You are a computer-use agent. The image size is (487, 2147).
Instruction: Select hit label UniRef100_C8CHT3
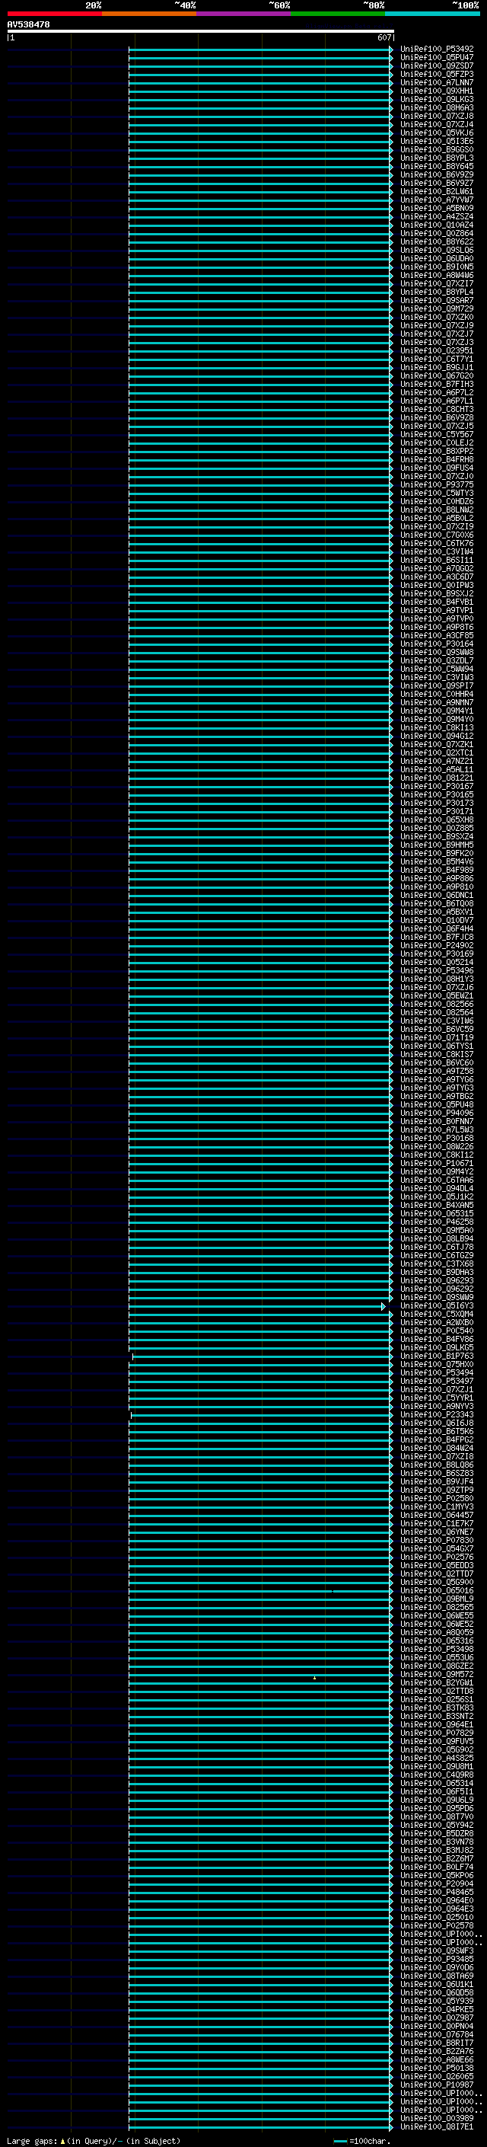tap(437, 409)
